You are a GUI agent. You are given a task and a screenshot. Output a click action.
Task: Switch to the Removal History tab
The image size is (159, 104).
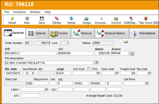tap(112, 33)
